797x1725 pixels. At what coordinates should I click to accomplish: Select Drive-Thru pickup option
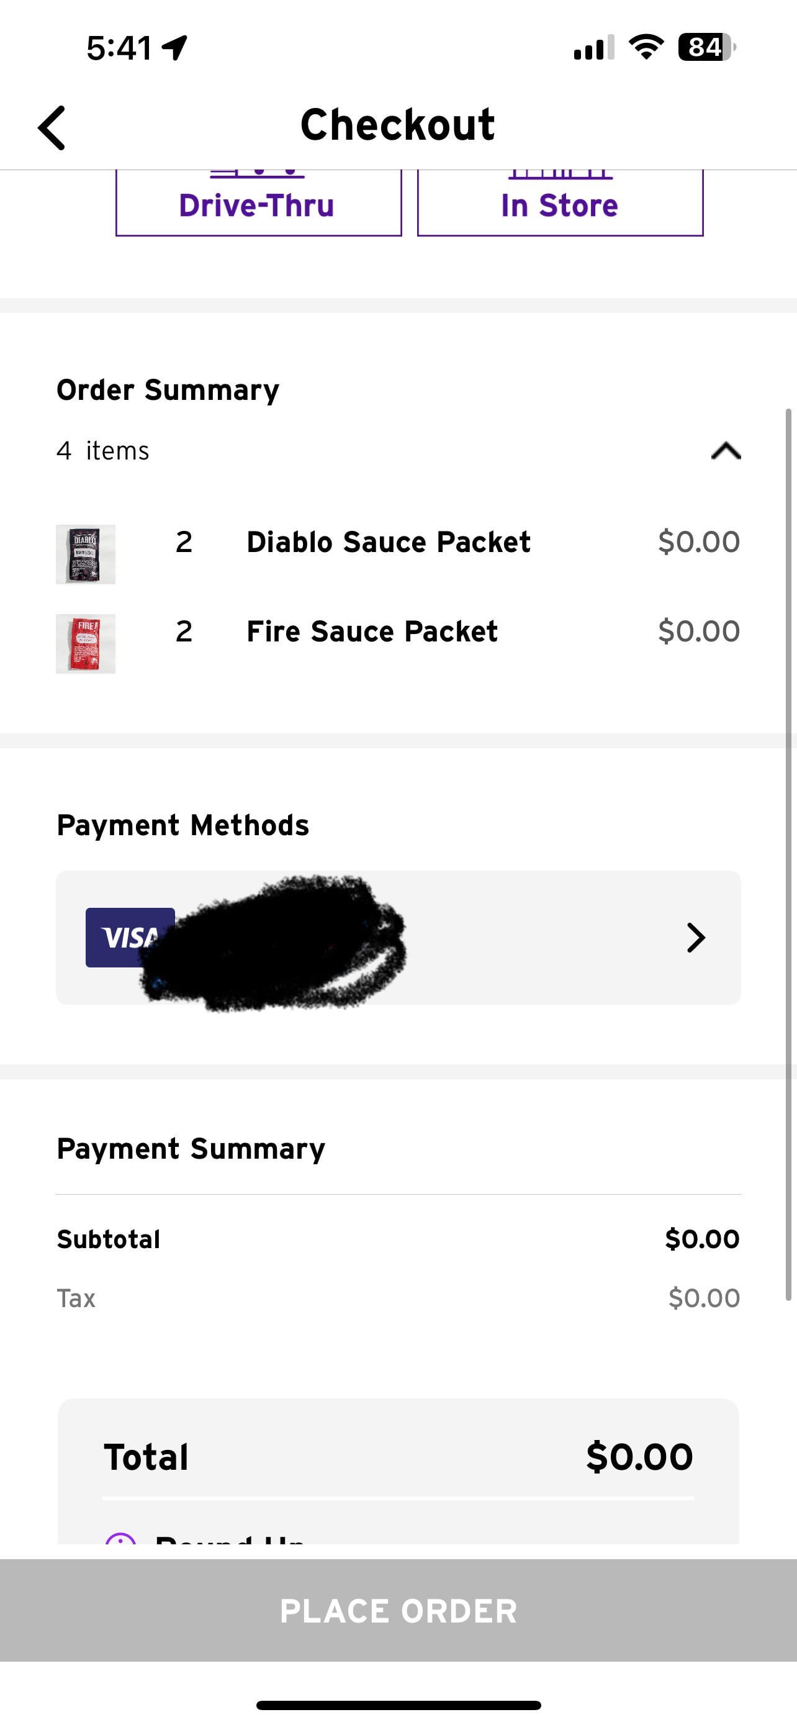click(258, 204)
